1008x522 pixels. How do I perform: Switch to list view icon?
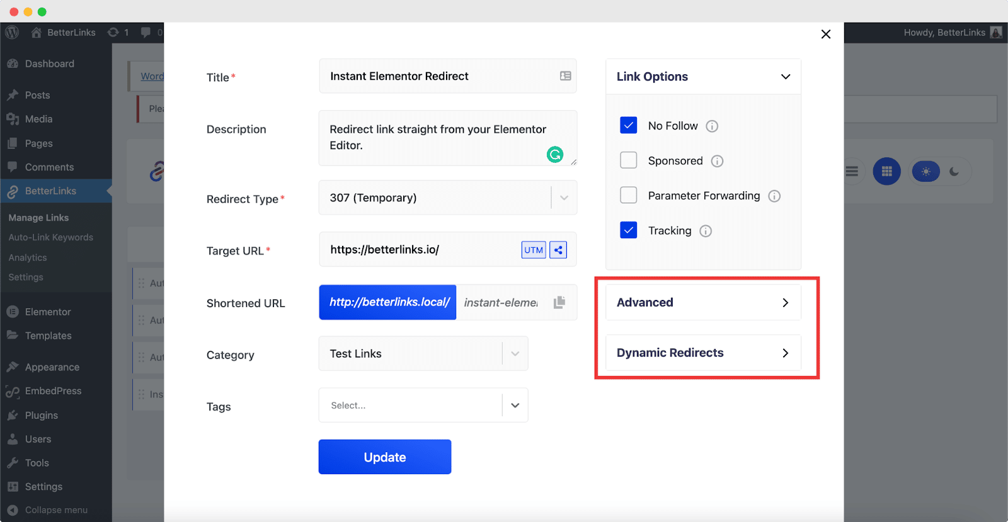[x=852, y=171]
